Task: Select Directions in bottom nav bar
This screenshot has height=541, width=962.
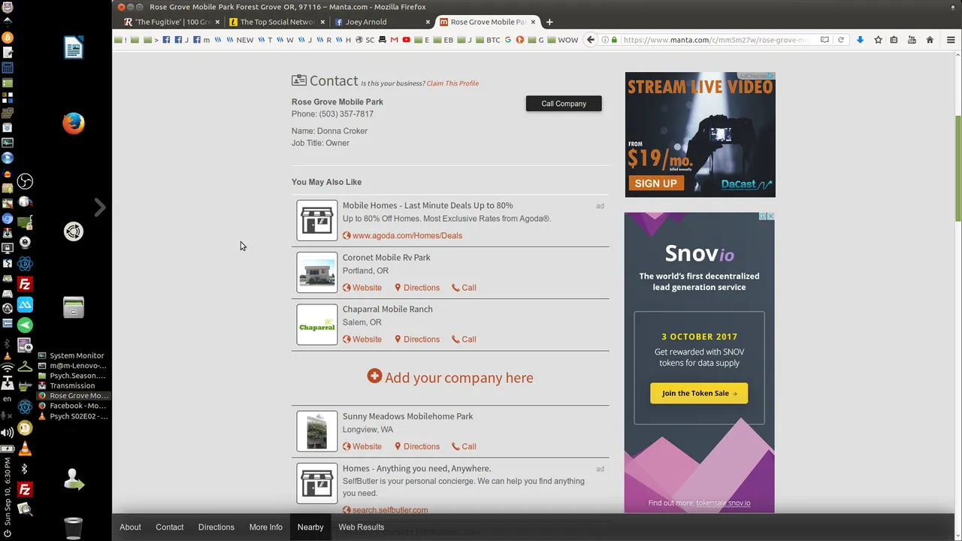Action: pyautogui.click(x=216, y=527)
